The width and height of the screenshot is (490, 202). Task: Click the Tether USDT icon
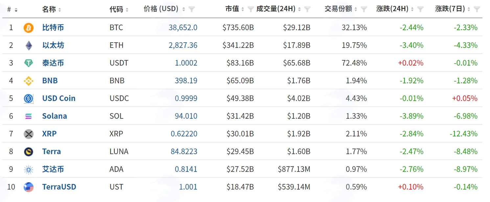29,63
